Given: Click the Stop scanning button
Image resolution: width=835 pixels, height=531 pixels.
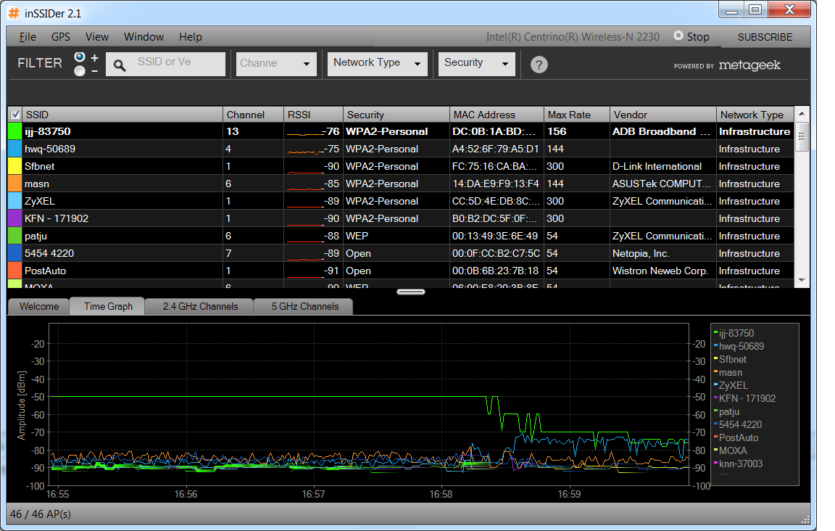Looking at the screenshot, I should pyautogui.click(x=691, y=37).
